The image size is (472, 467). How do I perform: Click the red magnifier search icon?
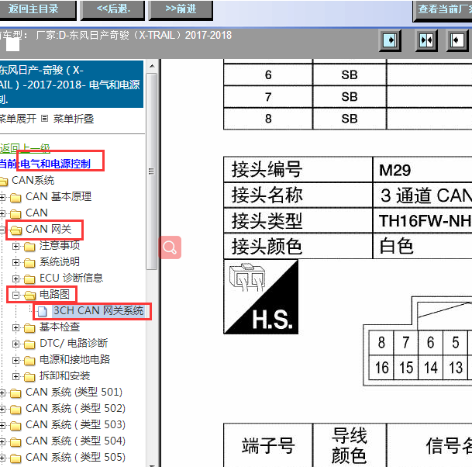[x=170, y=247]
